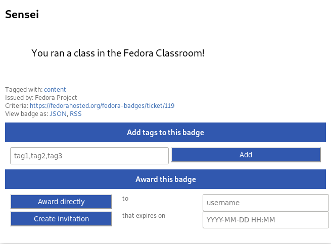Image resolution: width=331 pixels, height=244 pixels.
Task: Open the fedorahosted.org criteria ticket link
Action: [102, 105]
